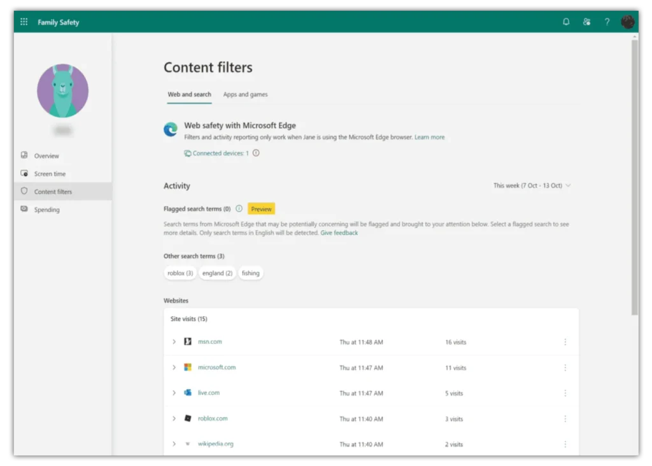Click the Content filters shield icon
652x466 pixels.
[24, 191]
